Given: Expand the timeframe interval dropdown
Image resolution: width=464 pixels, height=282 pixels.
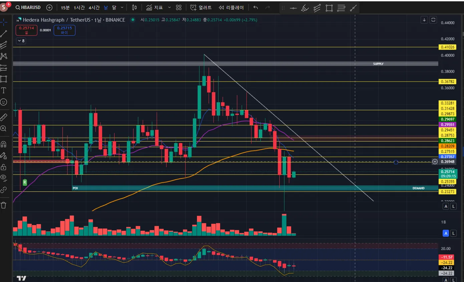Looking at the screenshot, I should click(122, 7).
